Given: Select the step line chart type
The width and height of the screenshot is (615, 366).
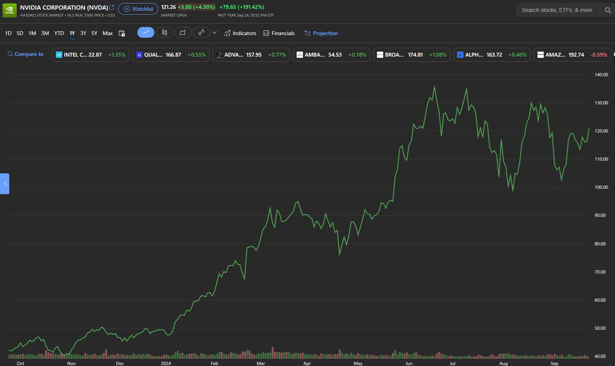Looking at the screenshot, I should coord(201,33).
